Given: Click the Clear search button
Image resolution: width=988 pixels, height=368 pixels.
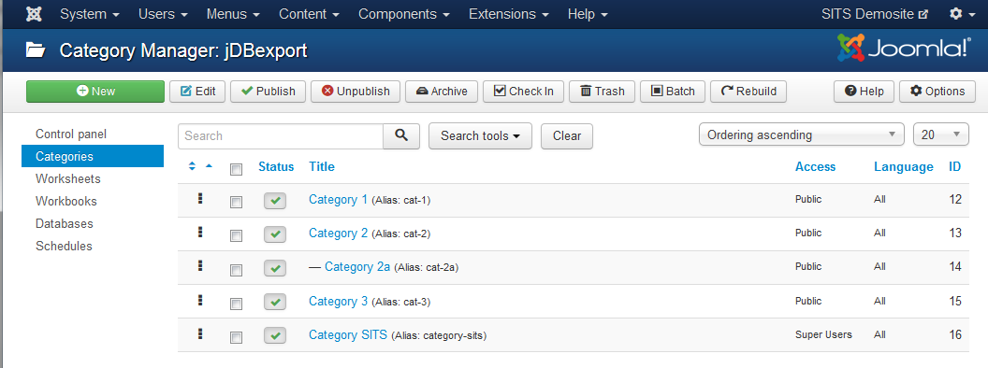Looking at the screenshot, I should [x=566, y=135].
